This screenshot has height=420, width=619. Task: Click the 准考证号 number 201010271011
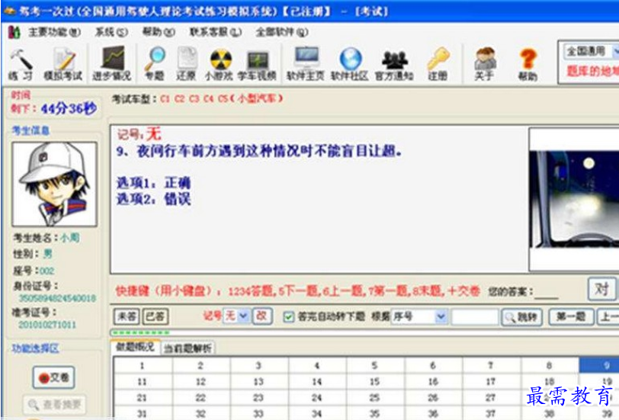tap(47, 325)
